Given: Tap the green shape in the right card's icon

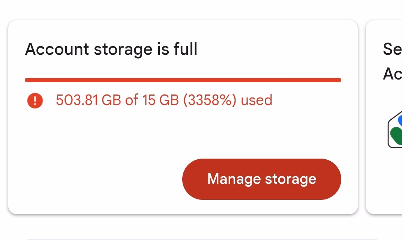Looking at the screenshot, I should [397, 135].
